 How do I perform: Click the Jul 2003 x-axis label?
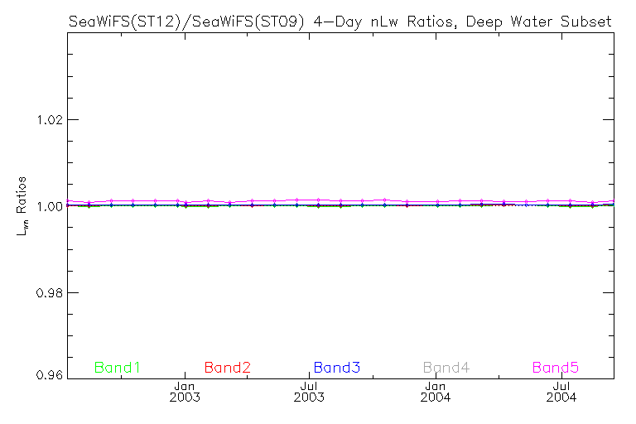(309, 392)
